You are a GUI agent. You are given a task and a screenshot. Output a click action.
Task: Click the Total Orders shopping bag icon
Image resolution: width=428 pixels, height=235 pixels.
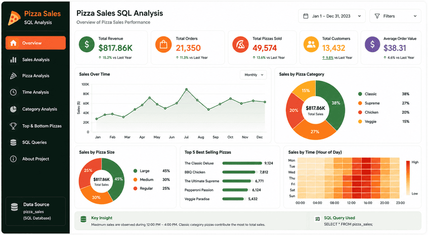(x=163, y=44)
